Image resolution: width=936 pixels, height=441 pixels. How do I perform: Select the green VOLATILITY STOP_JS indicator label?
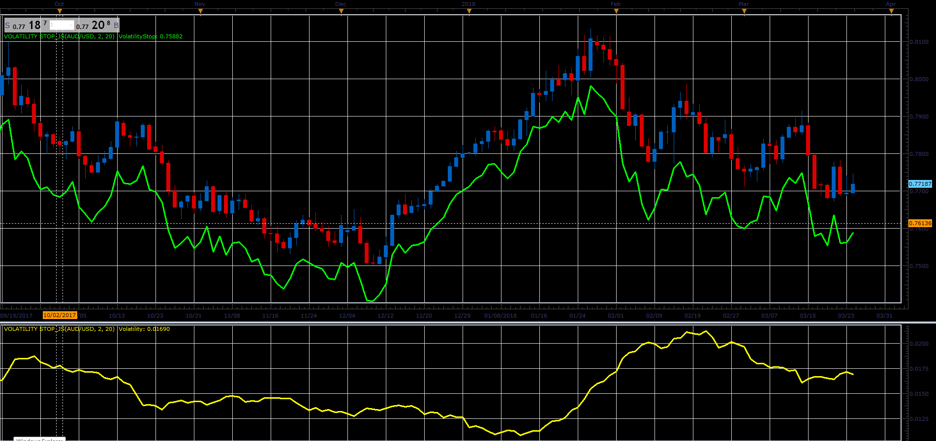(x=59, y=36)
